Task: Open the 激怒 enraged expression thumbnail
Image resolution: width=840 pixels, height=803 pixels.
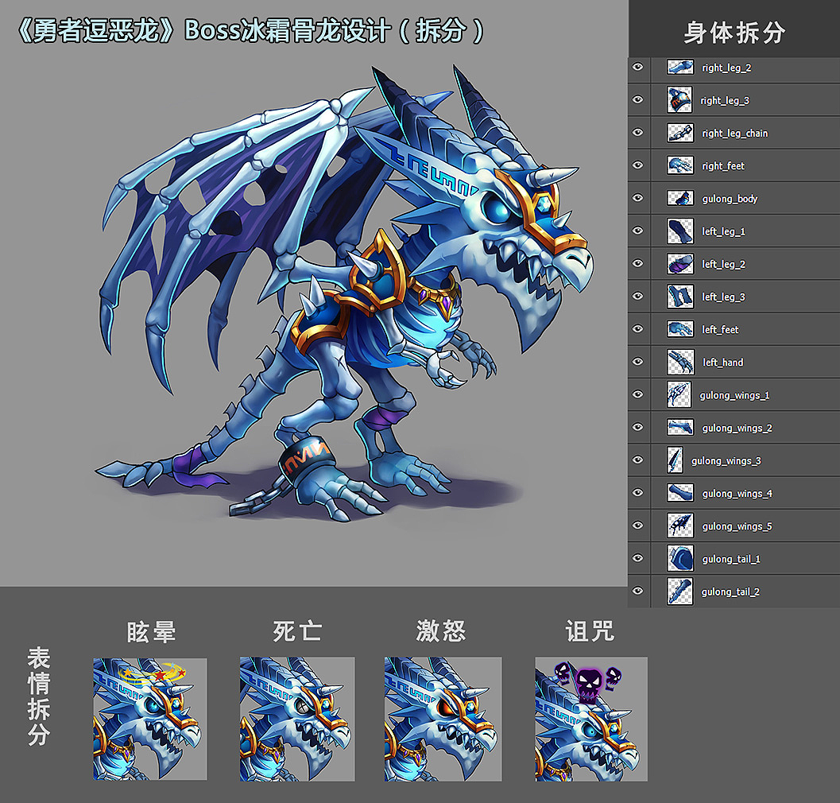Action: coord(443,719)
